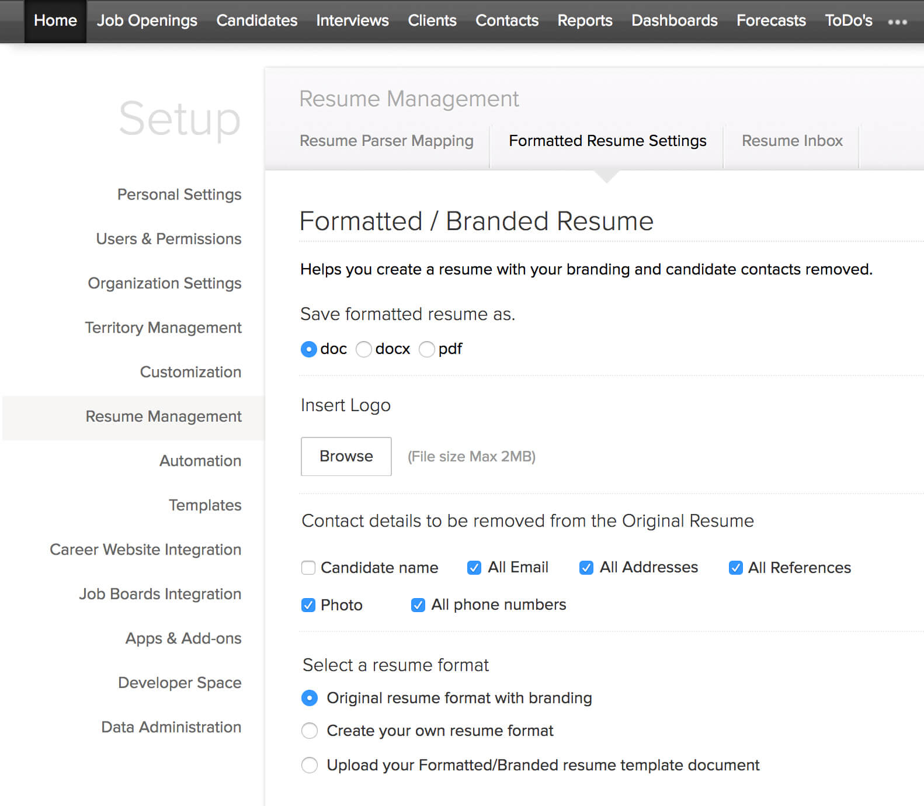Open Users & Permissions in Setup sidebar
The image size is (924, 806).
(169, 239)
